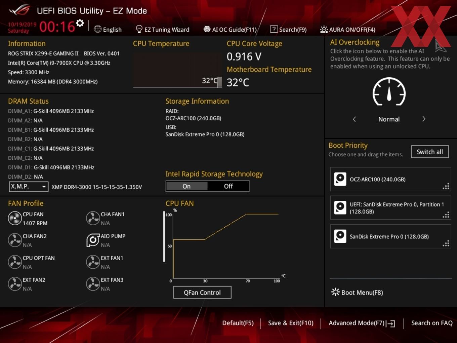Select the CHA FAN1 fan icon
457x343 pixels.
[93, 218]
